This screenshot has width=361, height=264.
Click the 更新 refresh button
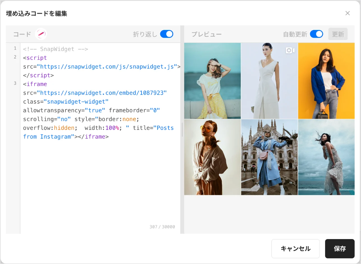click(x=338, y=34)
